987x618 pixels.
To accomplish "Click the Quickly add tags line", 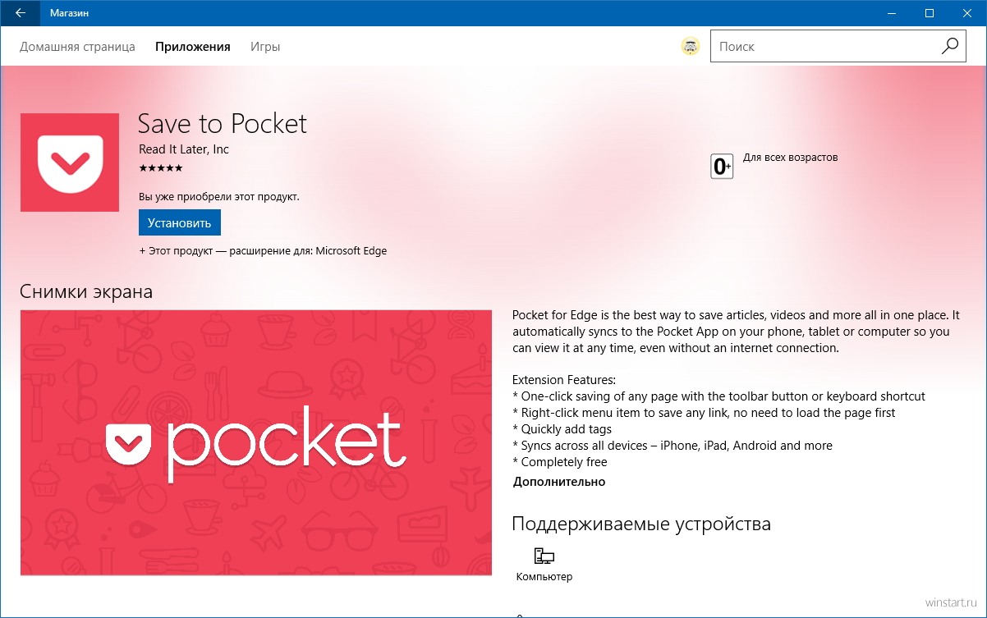I will pos(562,429).
